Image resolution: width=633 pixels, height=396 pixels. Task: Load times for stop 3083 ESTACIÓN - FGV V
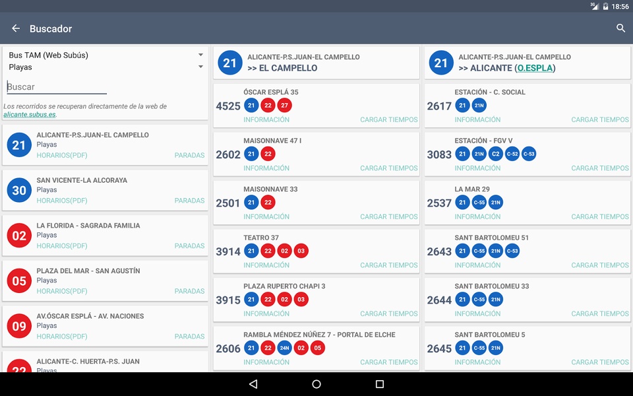(600, 168)
